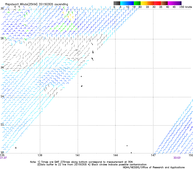Click the yellow 20-25 knots color segment

(x=144, y=3)
